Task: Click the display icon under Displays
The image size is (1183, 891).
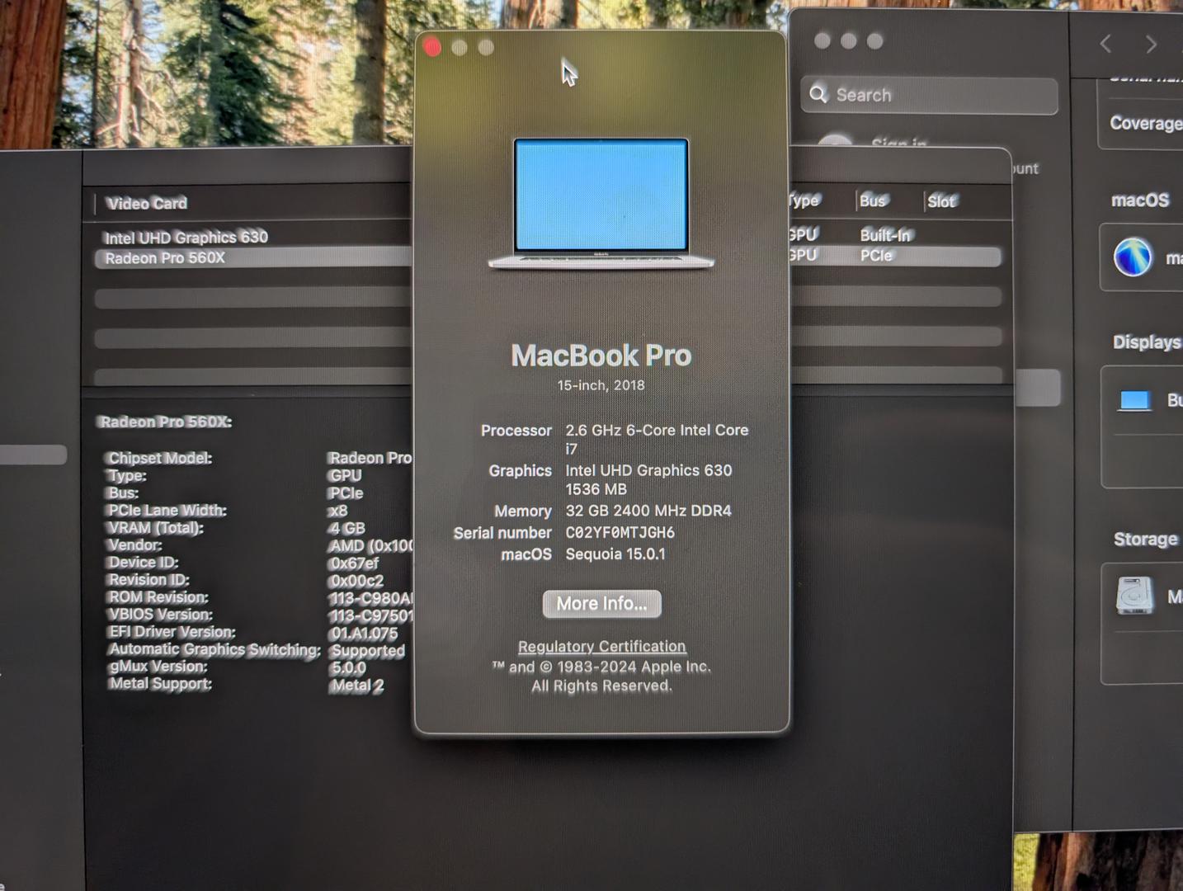Action: pos(1134,401)
